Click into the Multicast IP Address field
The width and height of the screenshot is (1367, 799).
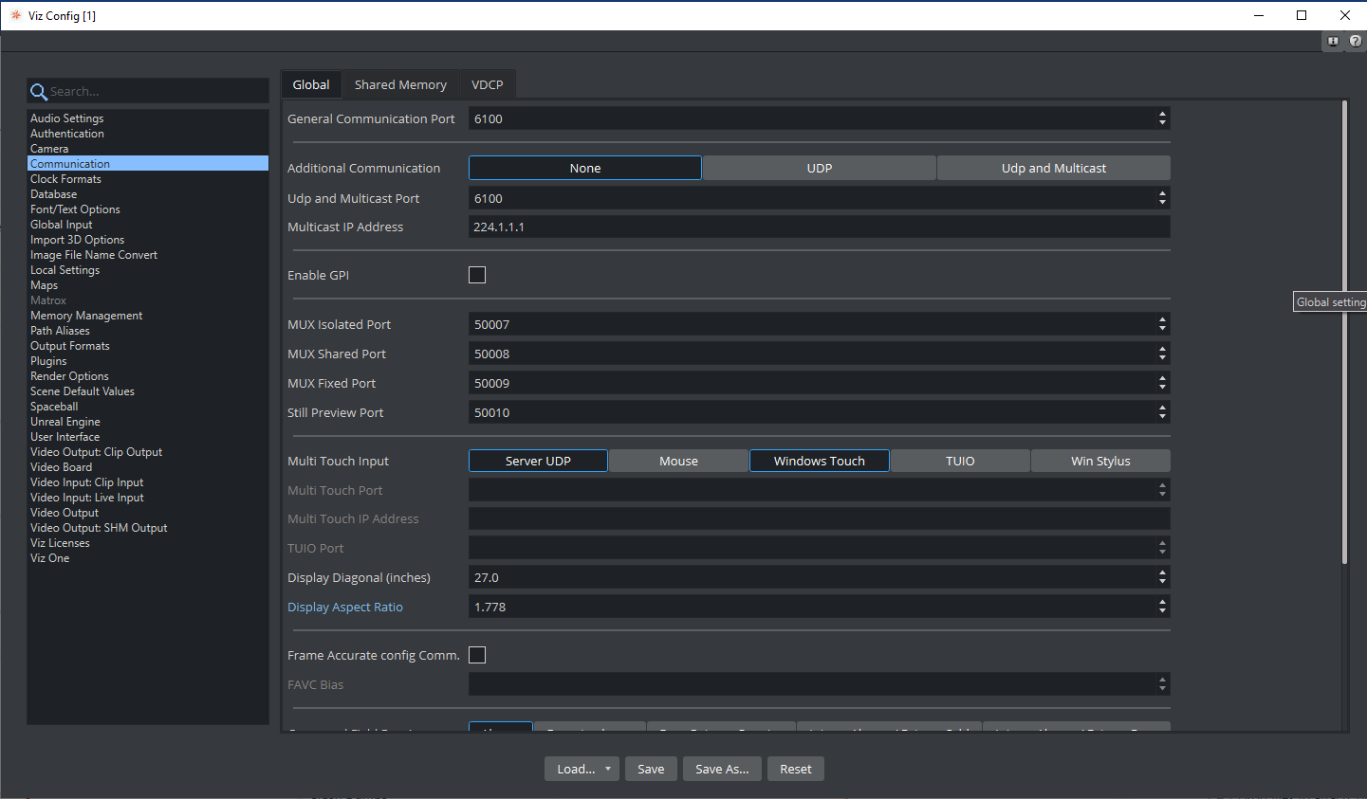click(818, 227)
